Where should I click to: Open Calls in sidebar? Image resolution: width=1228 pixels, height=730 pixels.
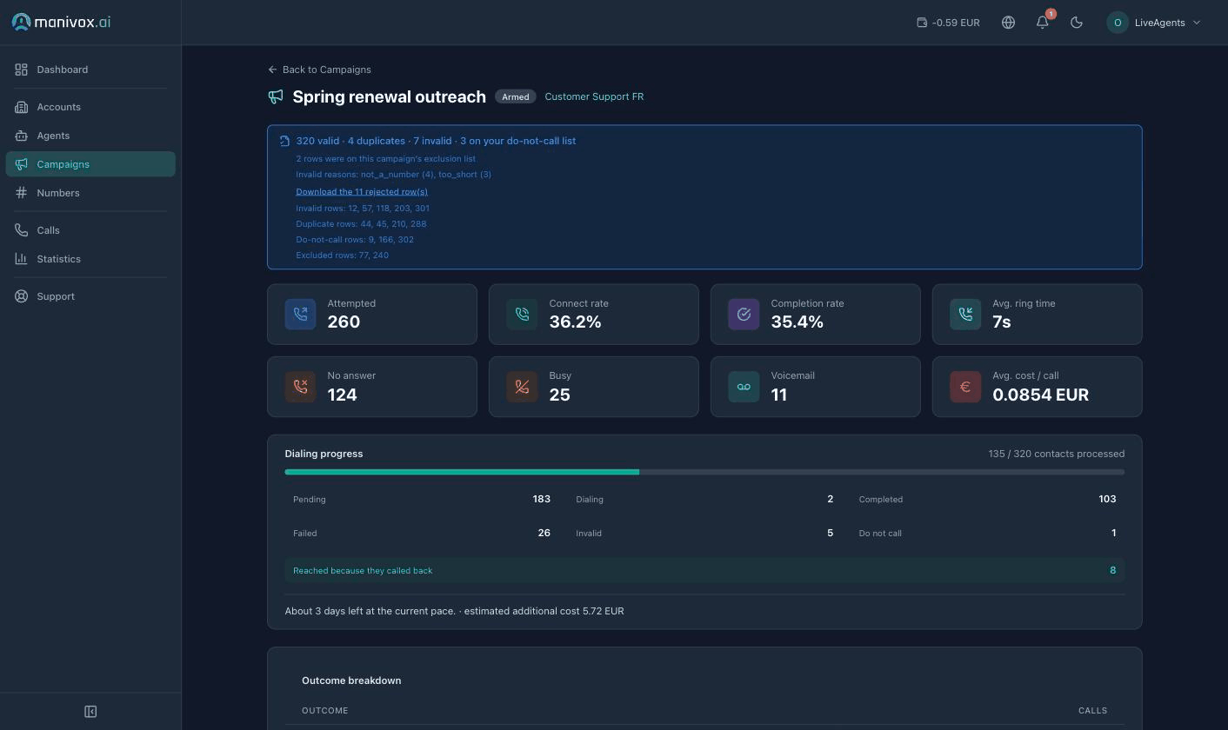click(x=90, y=230)
